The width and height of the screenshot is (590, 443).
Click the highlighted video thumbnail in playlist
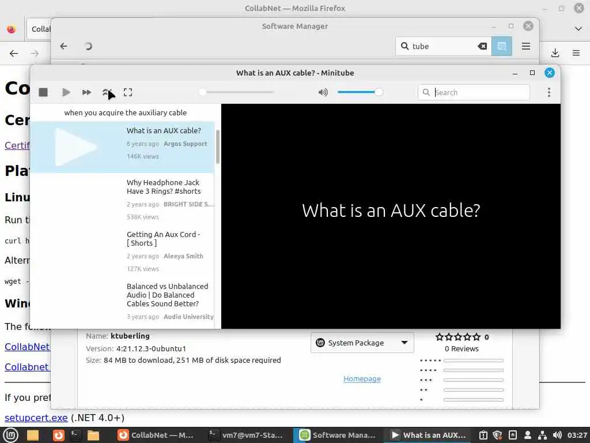pyautogui.click(x=77, y=147)
